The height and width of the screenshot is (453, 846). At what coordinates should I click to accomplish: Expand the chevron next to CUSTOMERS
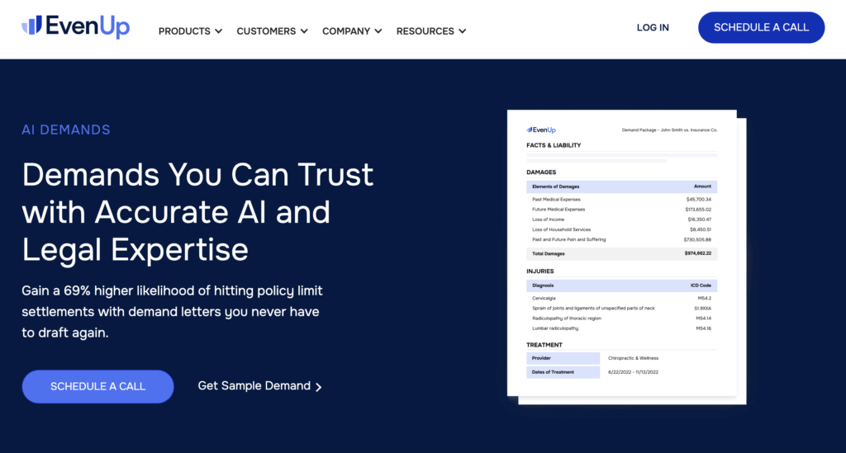coord(304,31)
